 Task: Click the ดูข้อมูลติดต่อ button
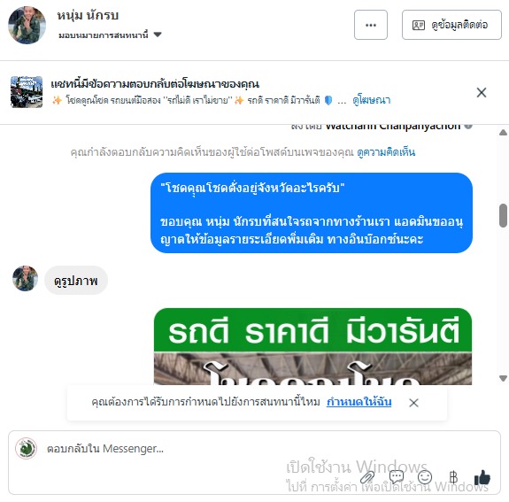point(451,25)
